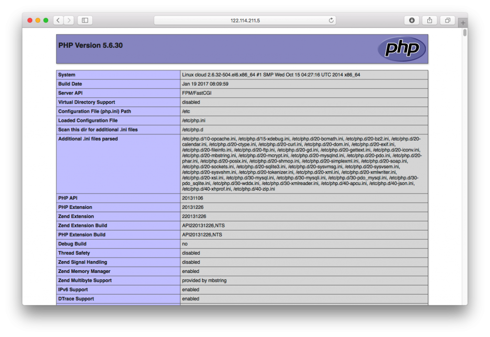This screenshot has height=337, width=490.
Task: Select the API220131226,NTS value
Action: coord(203,226)
